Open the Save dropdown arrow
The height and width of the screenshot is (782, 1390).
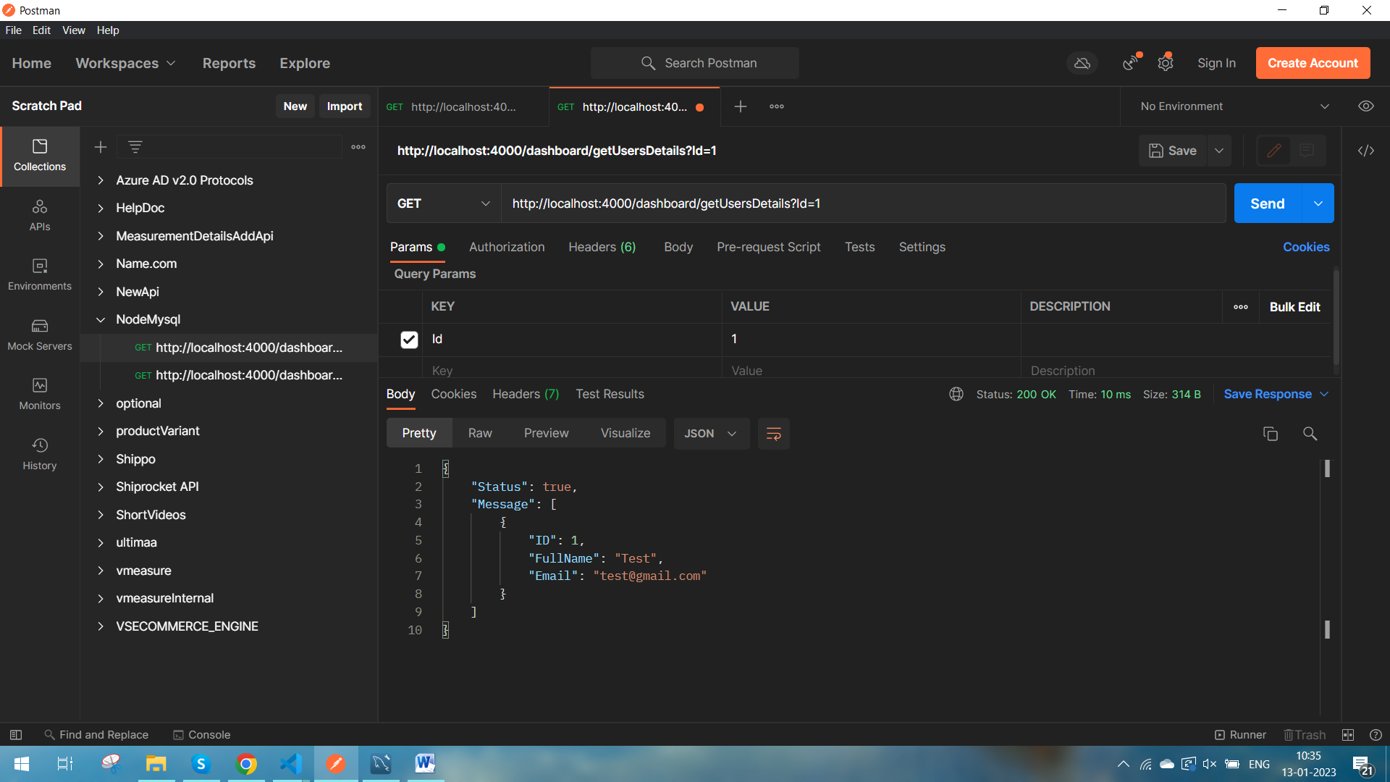[1219, 151]
